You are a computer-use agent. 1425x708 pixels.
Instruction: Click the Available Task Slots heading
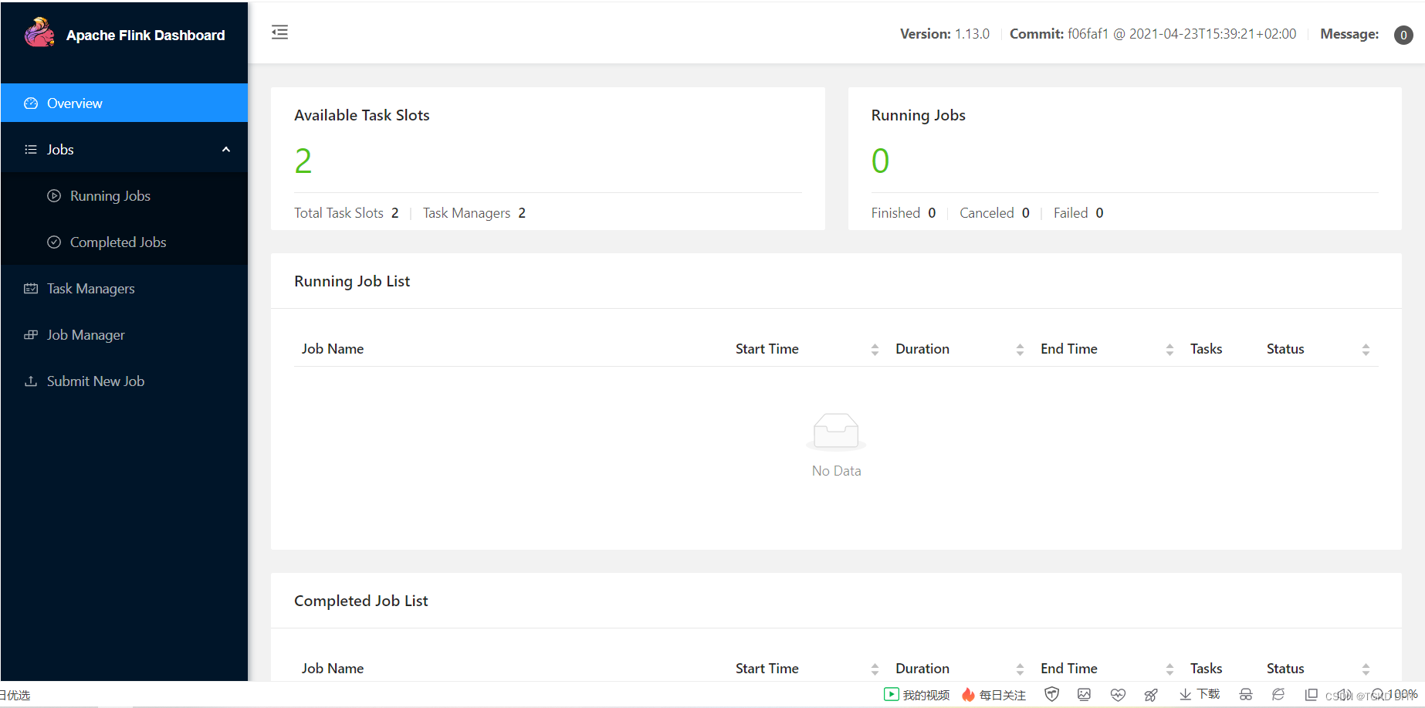[362, 115]
